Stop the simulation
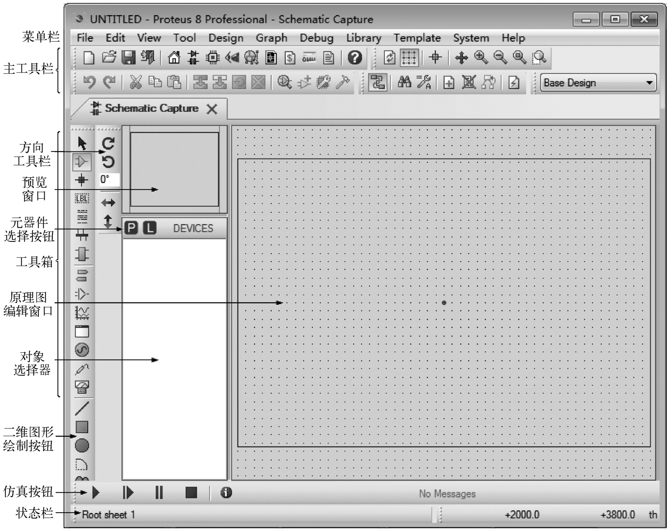The width and height of the screenshot is (668, 530). [191, 492]
